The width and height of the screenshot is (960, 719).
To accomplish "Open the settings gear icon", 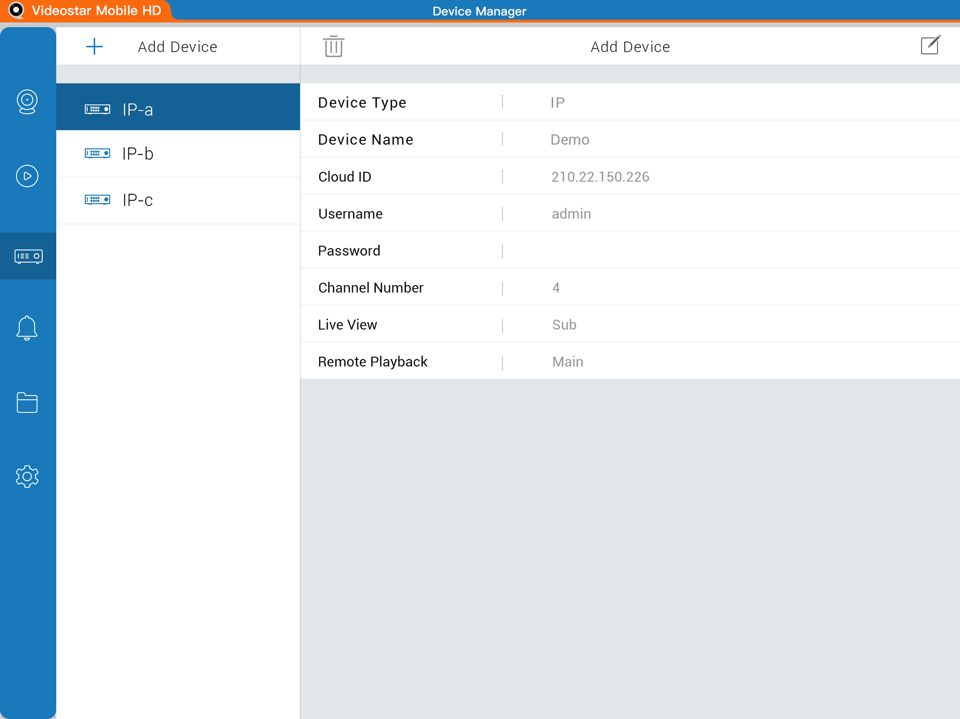I will point(27,477).
